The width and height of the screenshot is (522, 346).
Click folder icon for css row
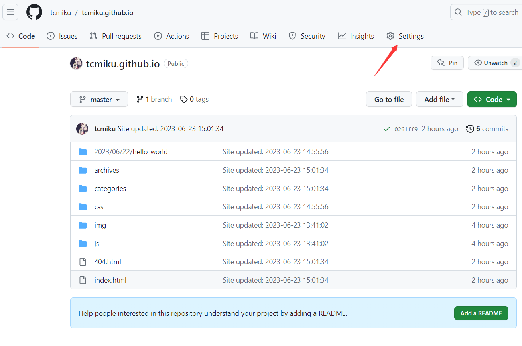point(83,207)
